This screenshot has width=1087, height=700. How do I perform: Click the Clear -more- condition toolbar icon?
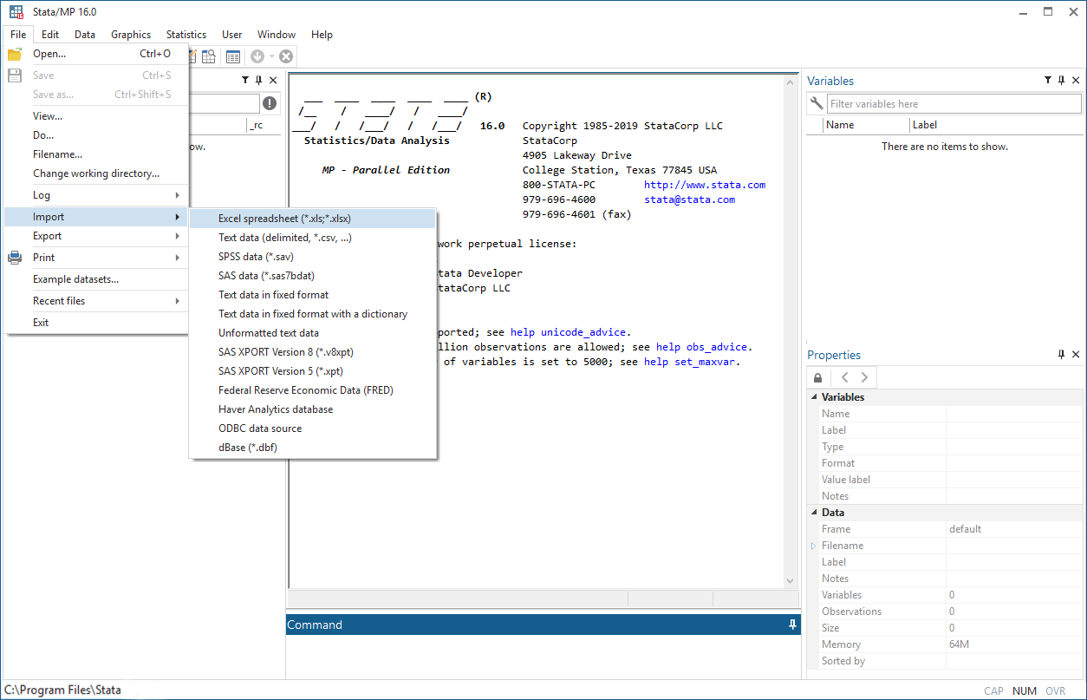(x=257, y=56)
